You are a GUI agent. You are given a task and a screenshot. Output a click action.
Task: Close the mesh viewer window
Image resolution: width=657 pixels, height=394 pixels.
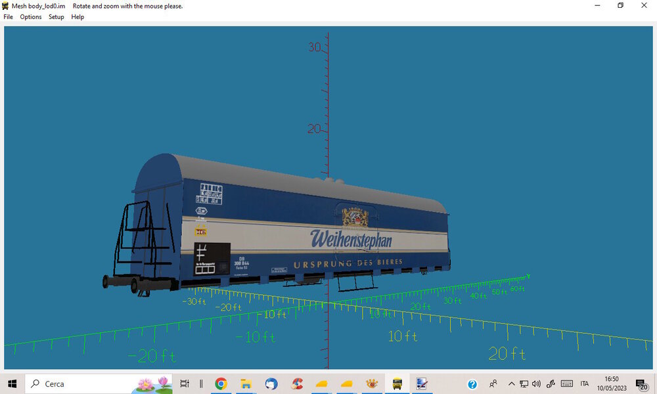click(644, 5)
